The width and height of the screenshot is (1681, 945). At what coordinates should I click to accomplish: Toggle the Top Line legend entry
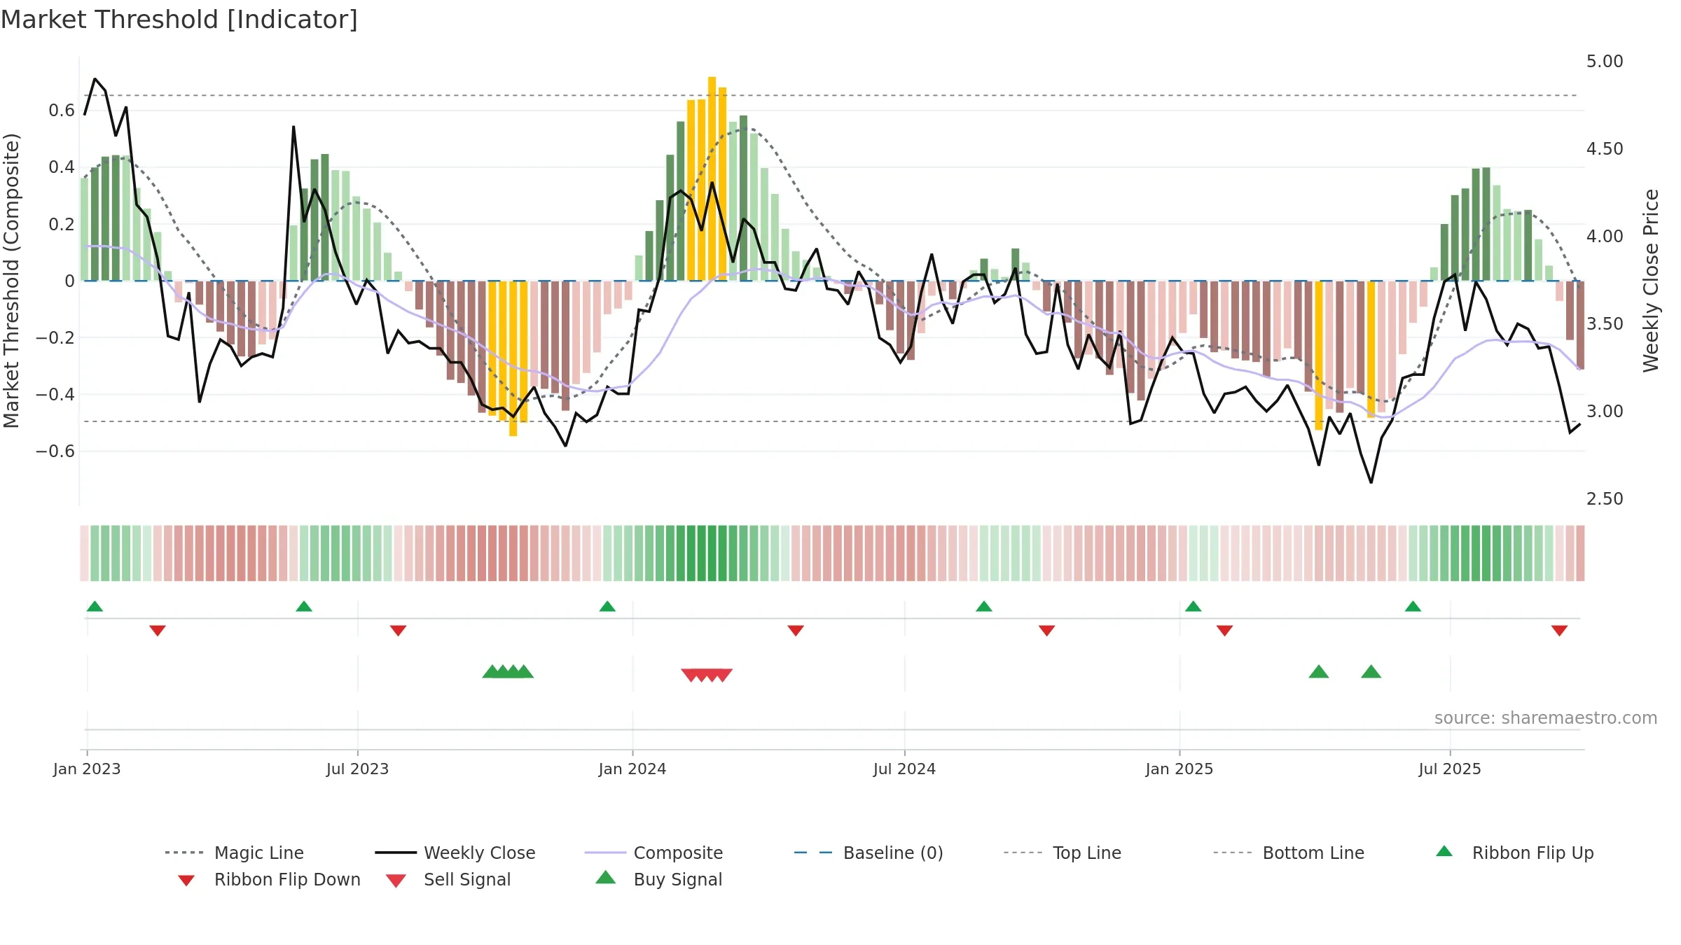point(1062,853)
